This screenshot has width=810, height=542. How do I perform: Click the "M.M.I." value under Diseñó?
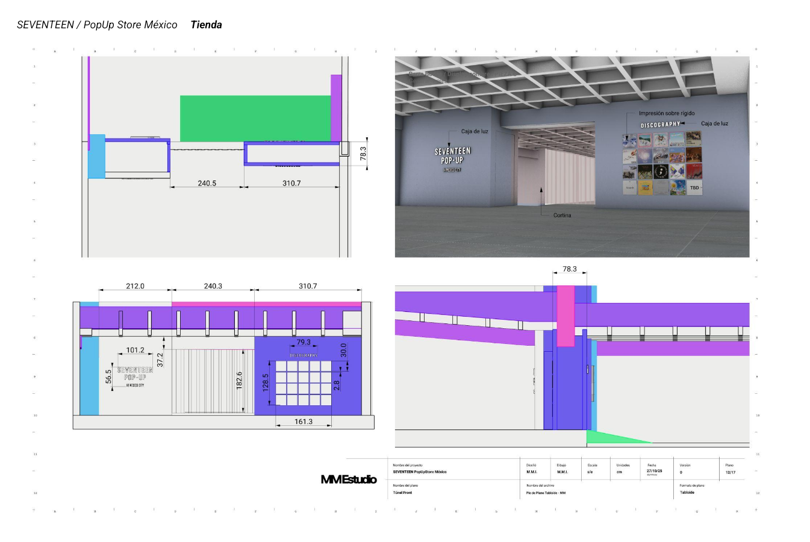pos(531,472)
